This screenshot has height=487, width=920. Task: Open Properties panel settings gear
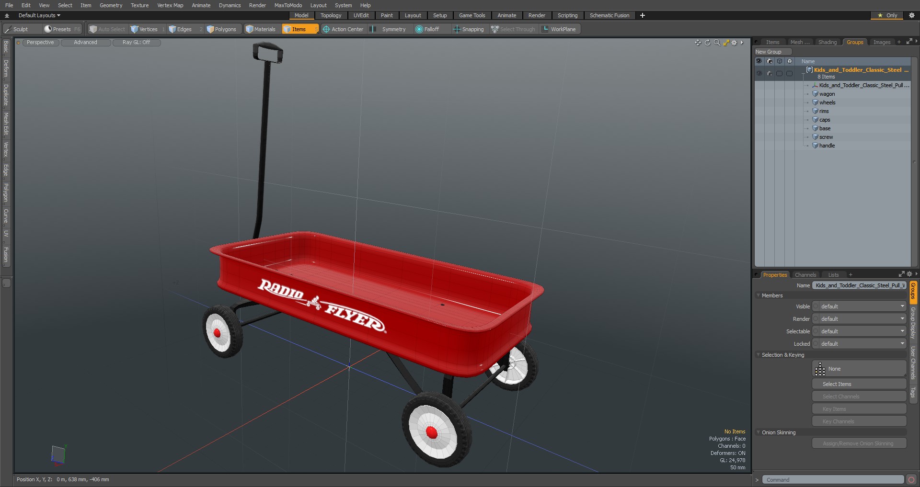(909, 274)
